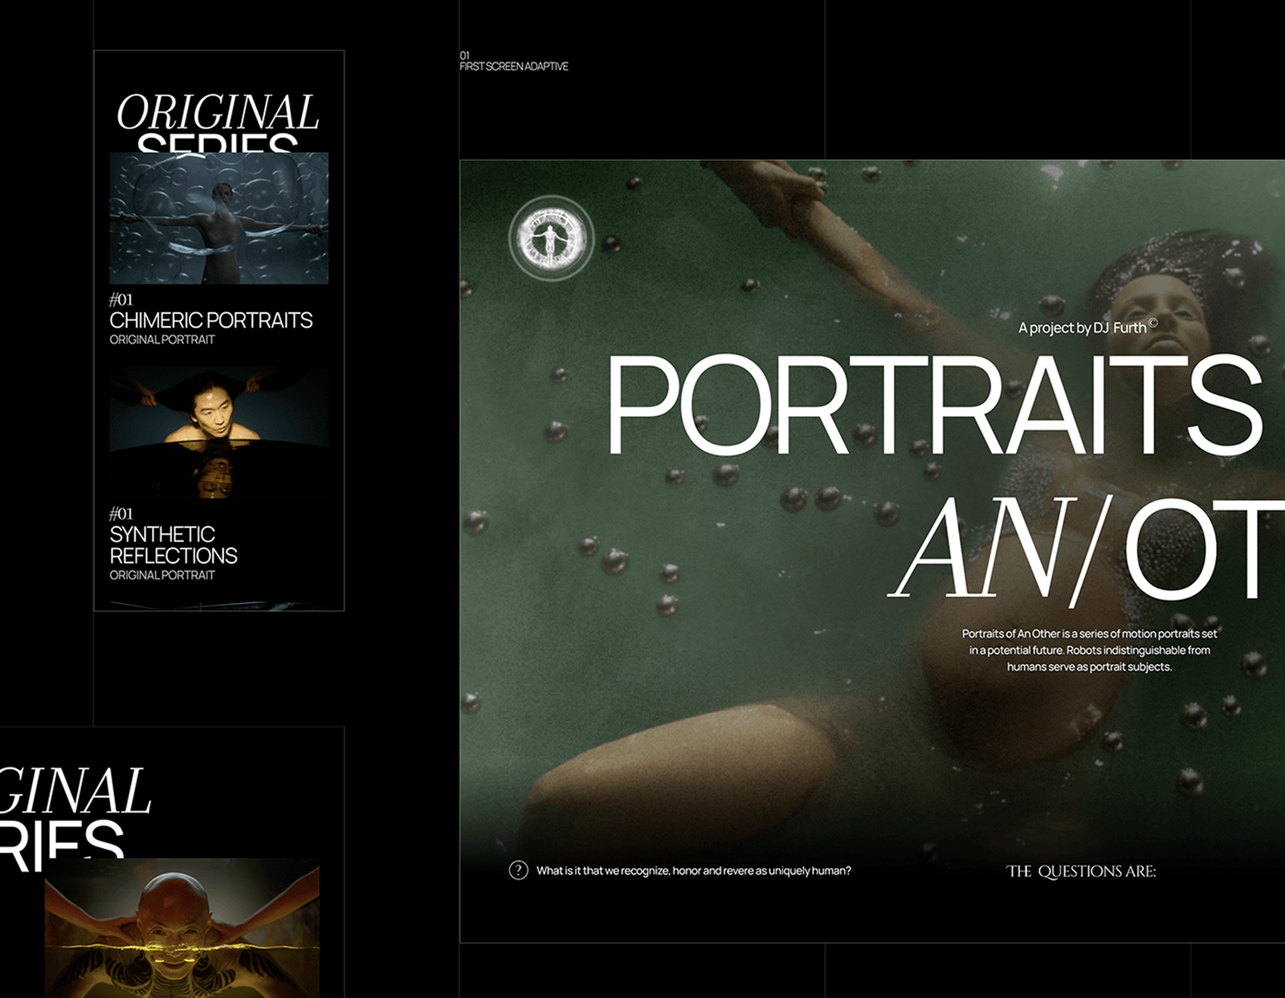Open the #01 Chimeric Portraits entry
The image size is (1285, 998).
[212, 319]
